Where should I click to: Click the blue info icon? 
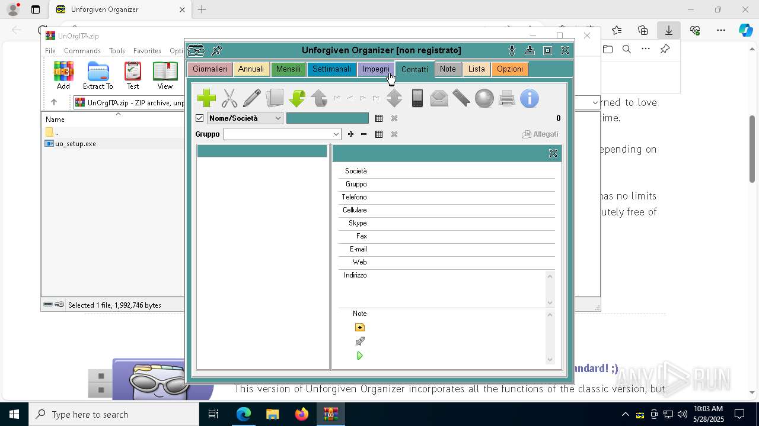[530, 98]
